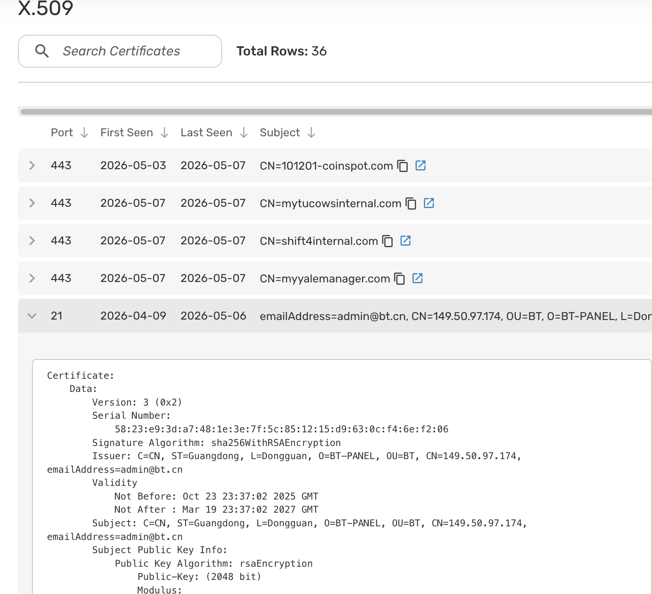Select subject text CN=myyalemanager.com
Viewport: 652px width, 594px height.
(x=325, y=279)
